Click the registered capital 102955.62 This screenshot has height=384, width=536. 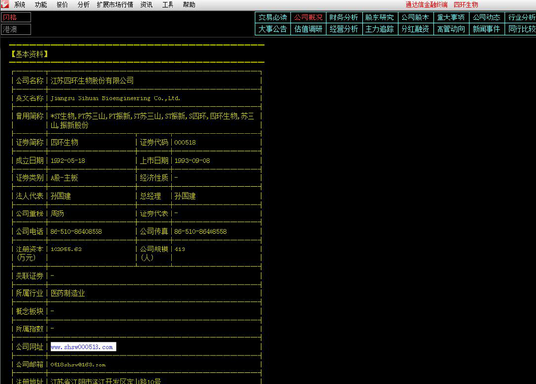(66, 250)
